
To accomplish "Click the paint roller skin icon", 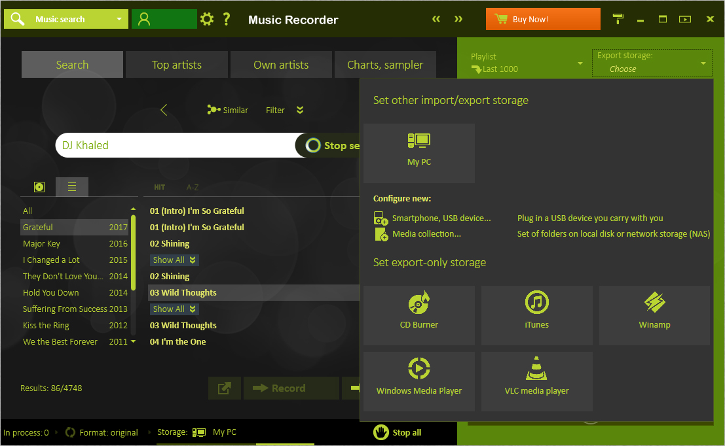I will click(x=618, y=19).
